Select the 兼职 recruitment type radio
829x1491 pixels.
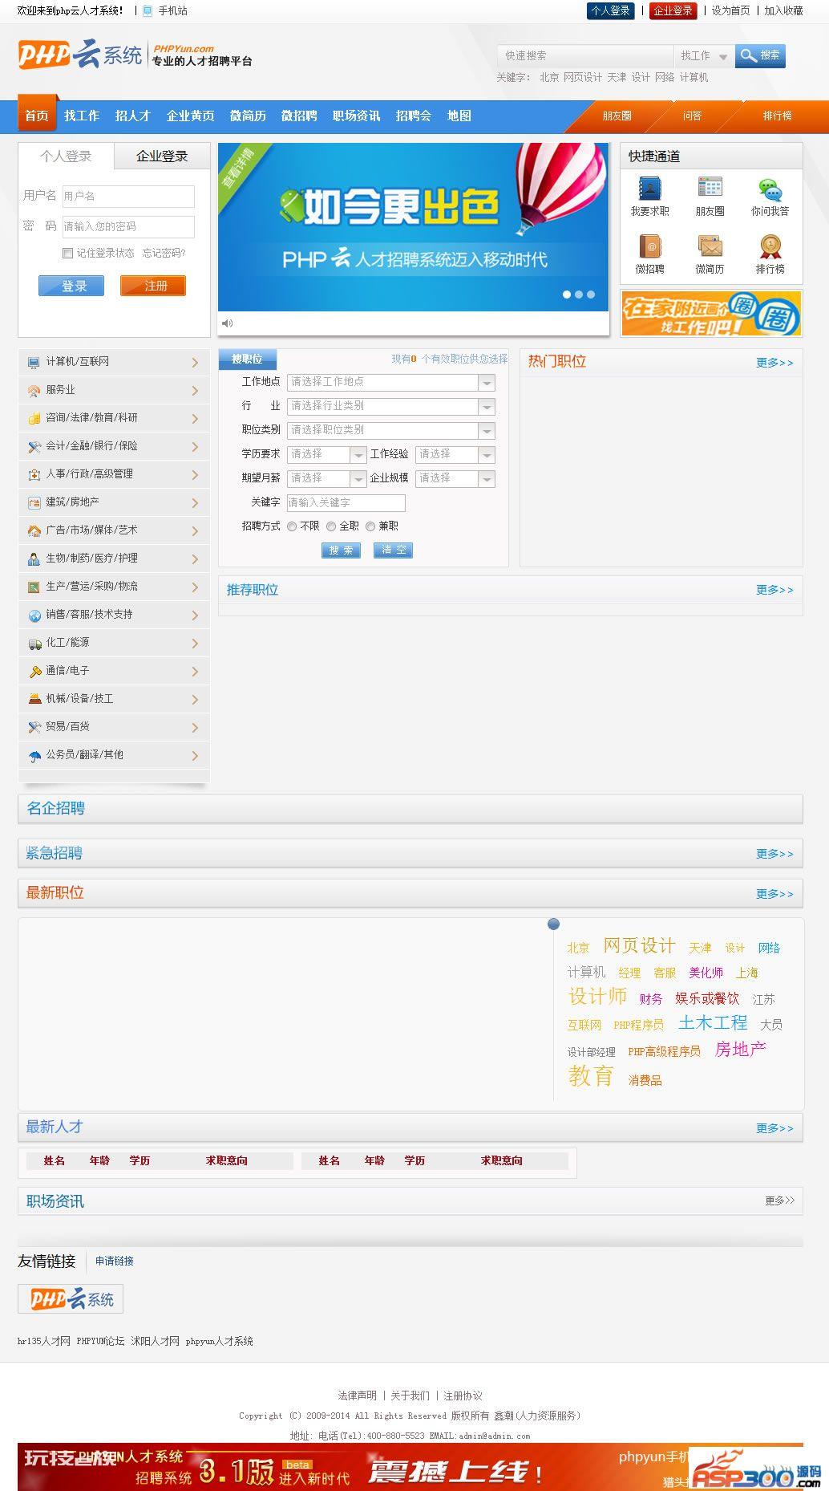pos(370,526)
